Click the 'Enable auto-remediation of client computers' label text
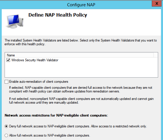 (39, 82)
